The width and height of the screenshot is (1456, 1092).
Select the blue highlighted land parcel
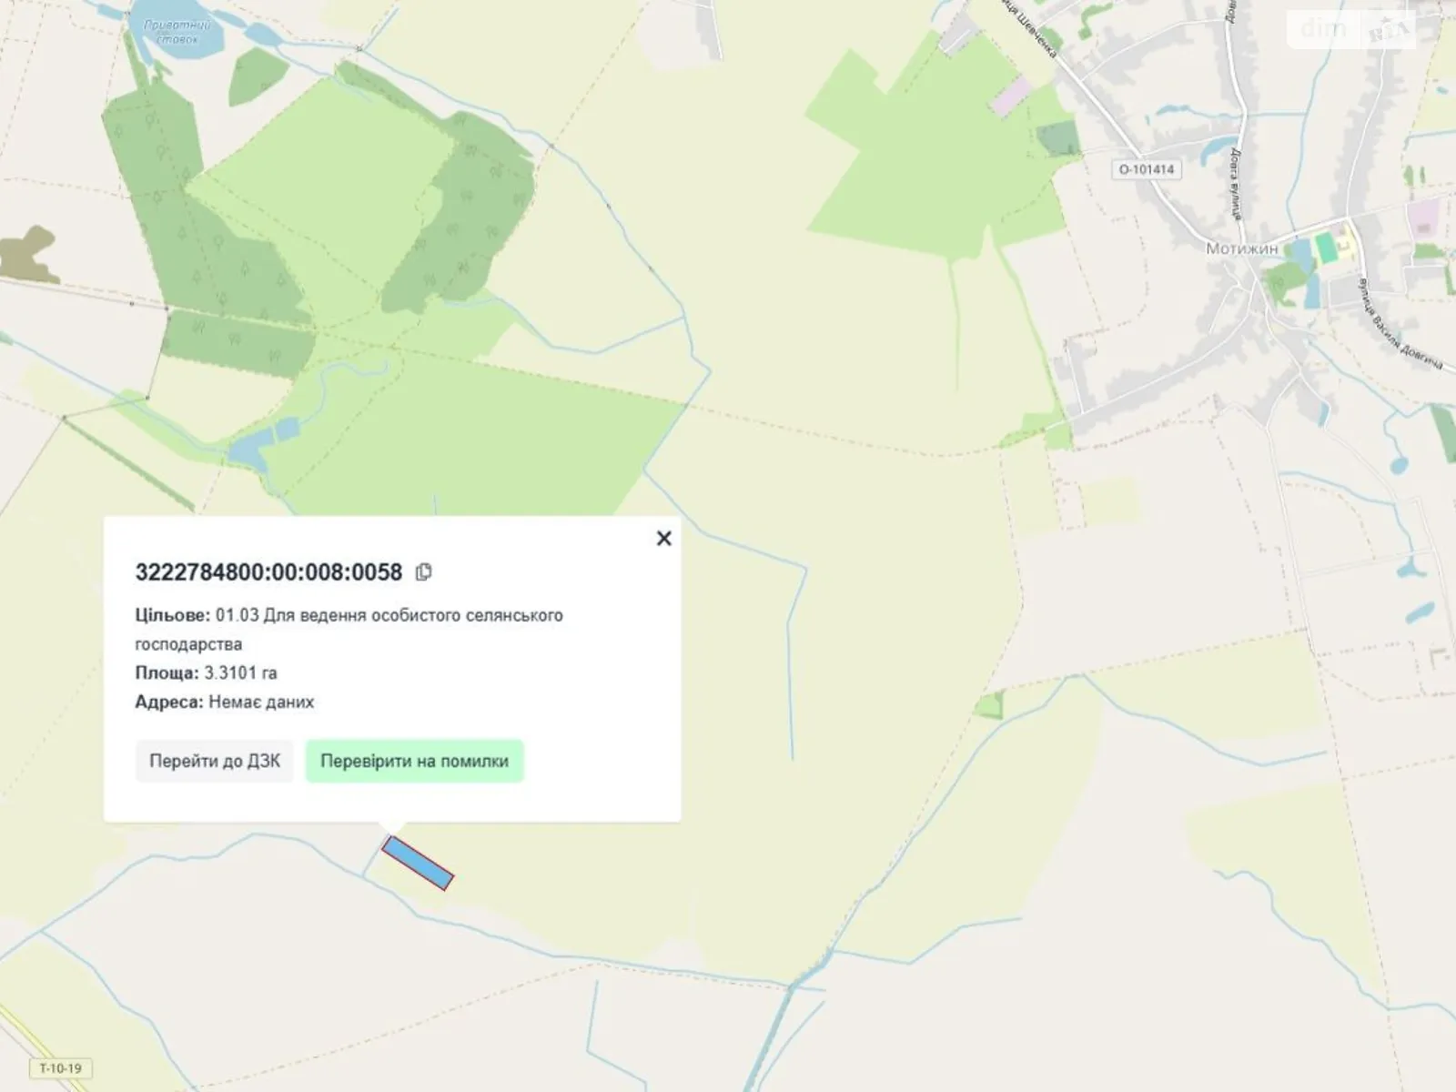tap(417, 863)
